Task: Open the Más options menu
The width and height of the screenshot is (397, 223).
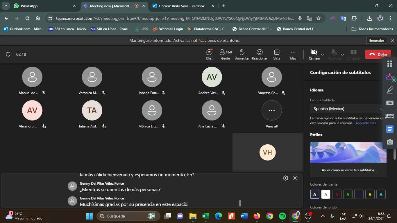Action: [293, 54]
